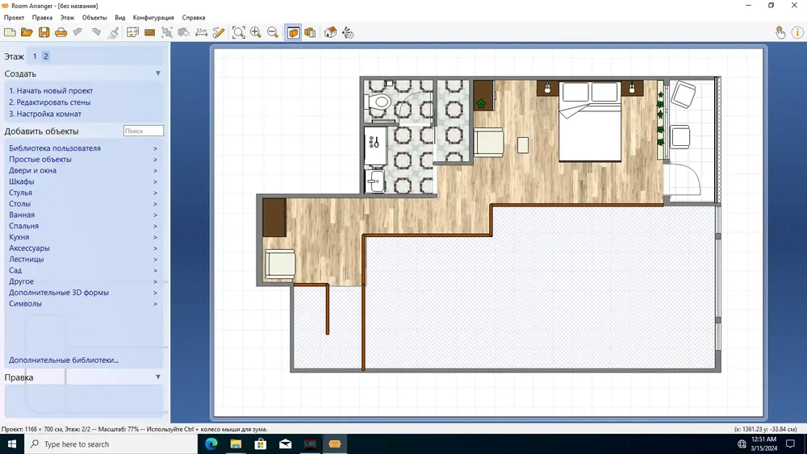Select the Zoom in magnifier icon
807x454 pixels.
tap(256, 32)
